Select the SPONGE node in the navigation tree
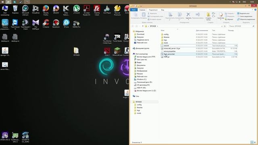Screen dimensions: 258x145 click(138, 102)
